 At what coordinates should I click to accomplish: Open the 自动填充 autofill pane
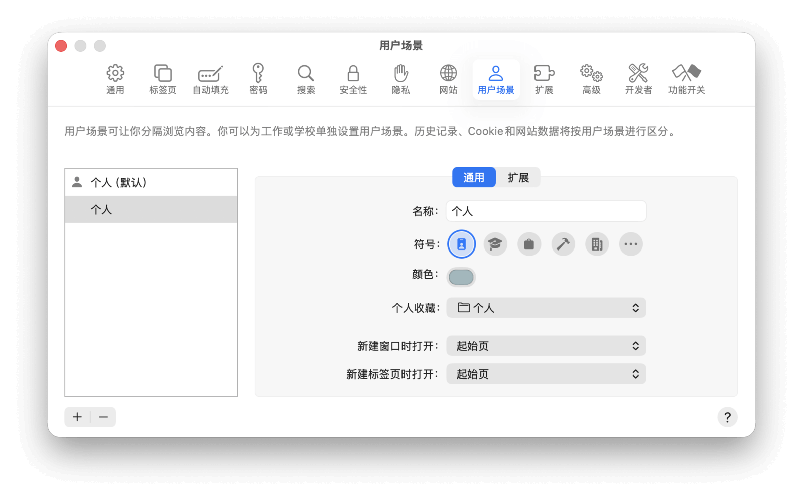pyautogui.click(x=210, y=79)
